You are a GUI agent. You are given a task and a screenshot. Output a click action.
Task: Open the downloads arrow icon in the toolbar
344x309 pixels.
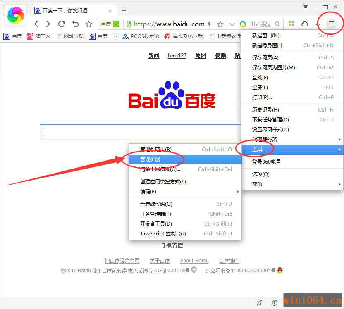click(x=318, y=24)
